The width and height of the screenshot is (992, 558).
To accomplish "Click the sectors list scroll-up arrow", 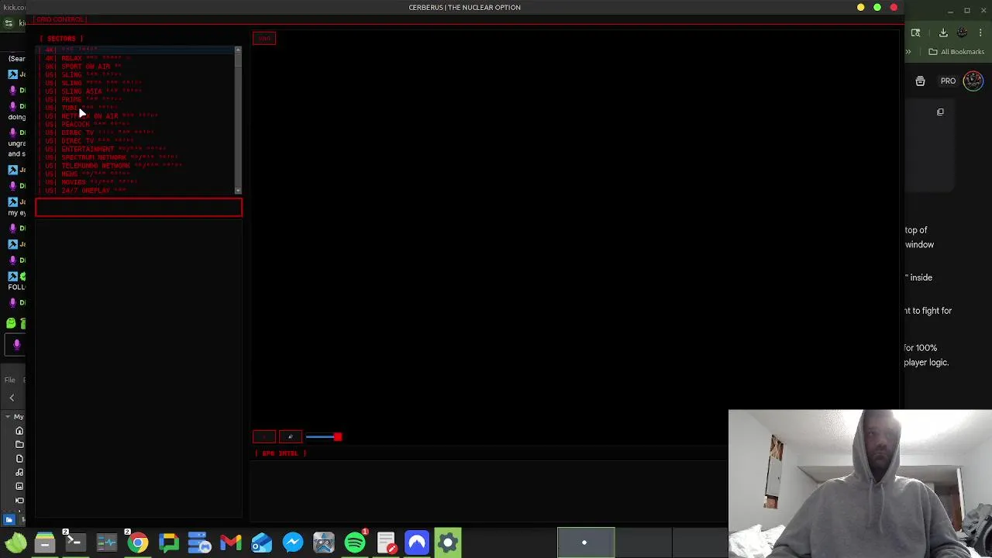I will 238,50.
